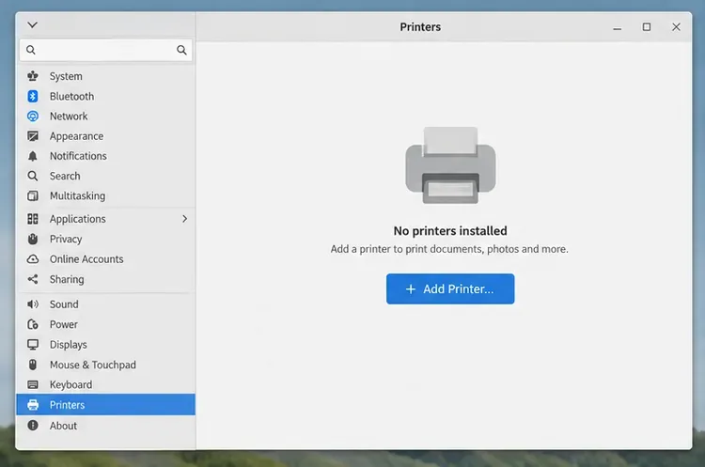The width and height of the screenshot is (705, 467).
Task: Click the Displays monitor icon
Action: (x=32, y=344)
